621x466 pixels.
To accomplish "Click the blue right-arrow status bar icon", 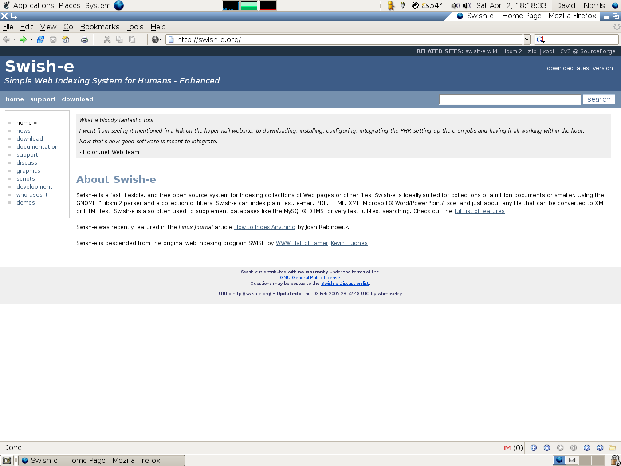I will coord(600,448).
